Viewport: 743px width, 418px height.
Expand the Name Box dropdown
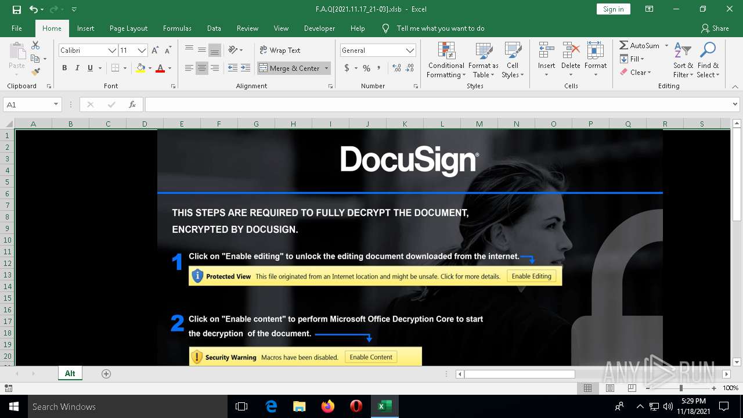pos(56,105)
